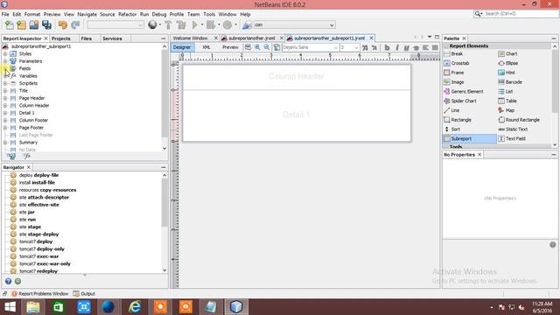Expand the Styles tree node
The width and height of the screenshot is (560, 315).
[5, 53]
